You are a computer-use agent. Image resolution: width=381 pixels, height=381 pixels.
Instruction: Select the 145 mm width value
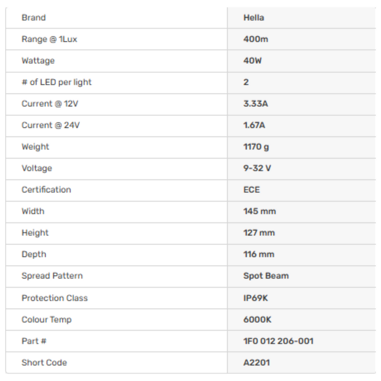260,211
